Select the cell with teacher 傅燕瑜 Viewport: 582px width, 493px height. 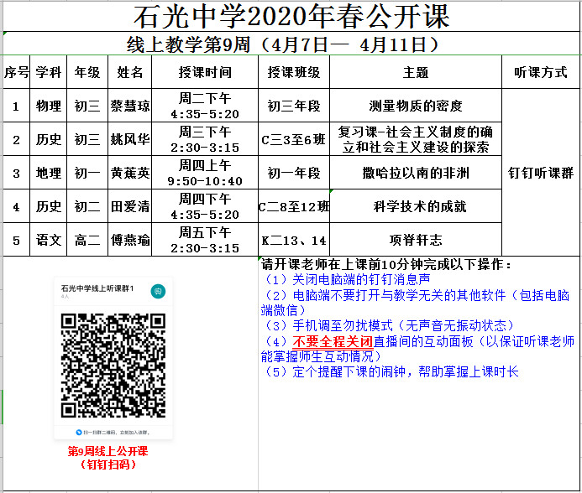[x=130, y=240]
